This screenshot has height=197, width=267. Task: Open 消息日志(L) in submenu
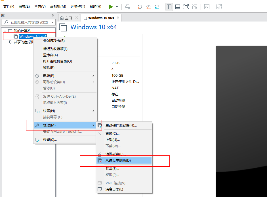point(124,189)
